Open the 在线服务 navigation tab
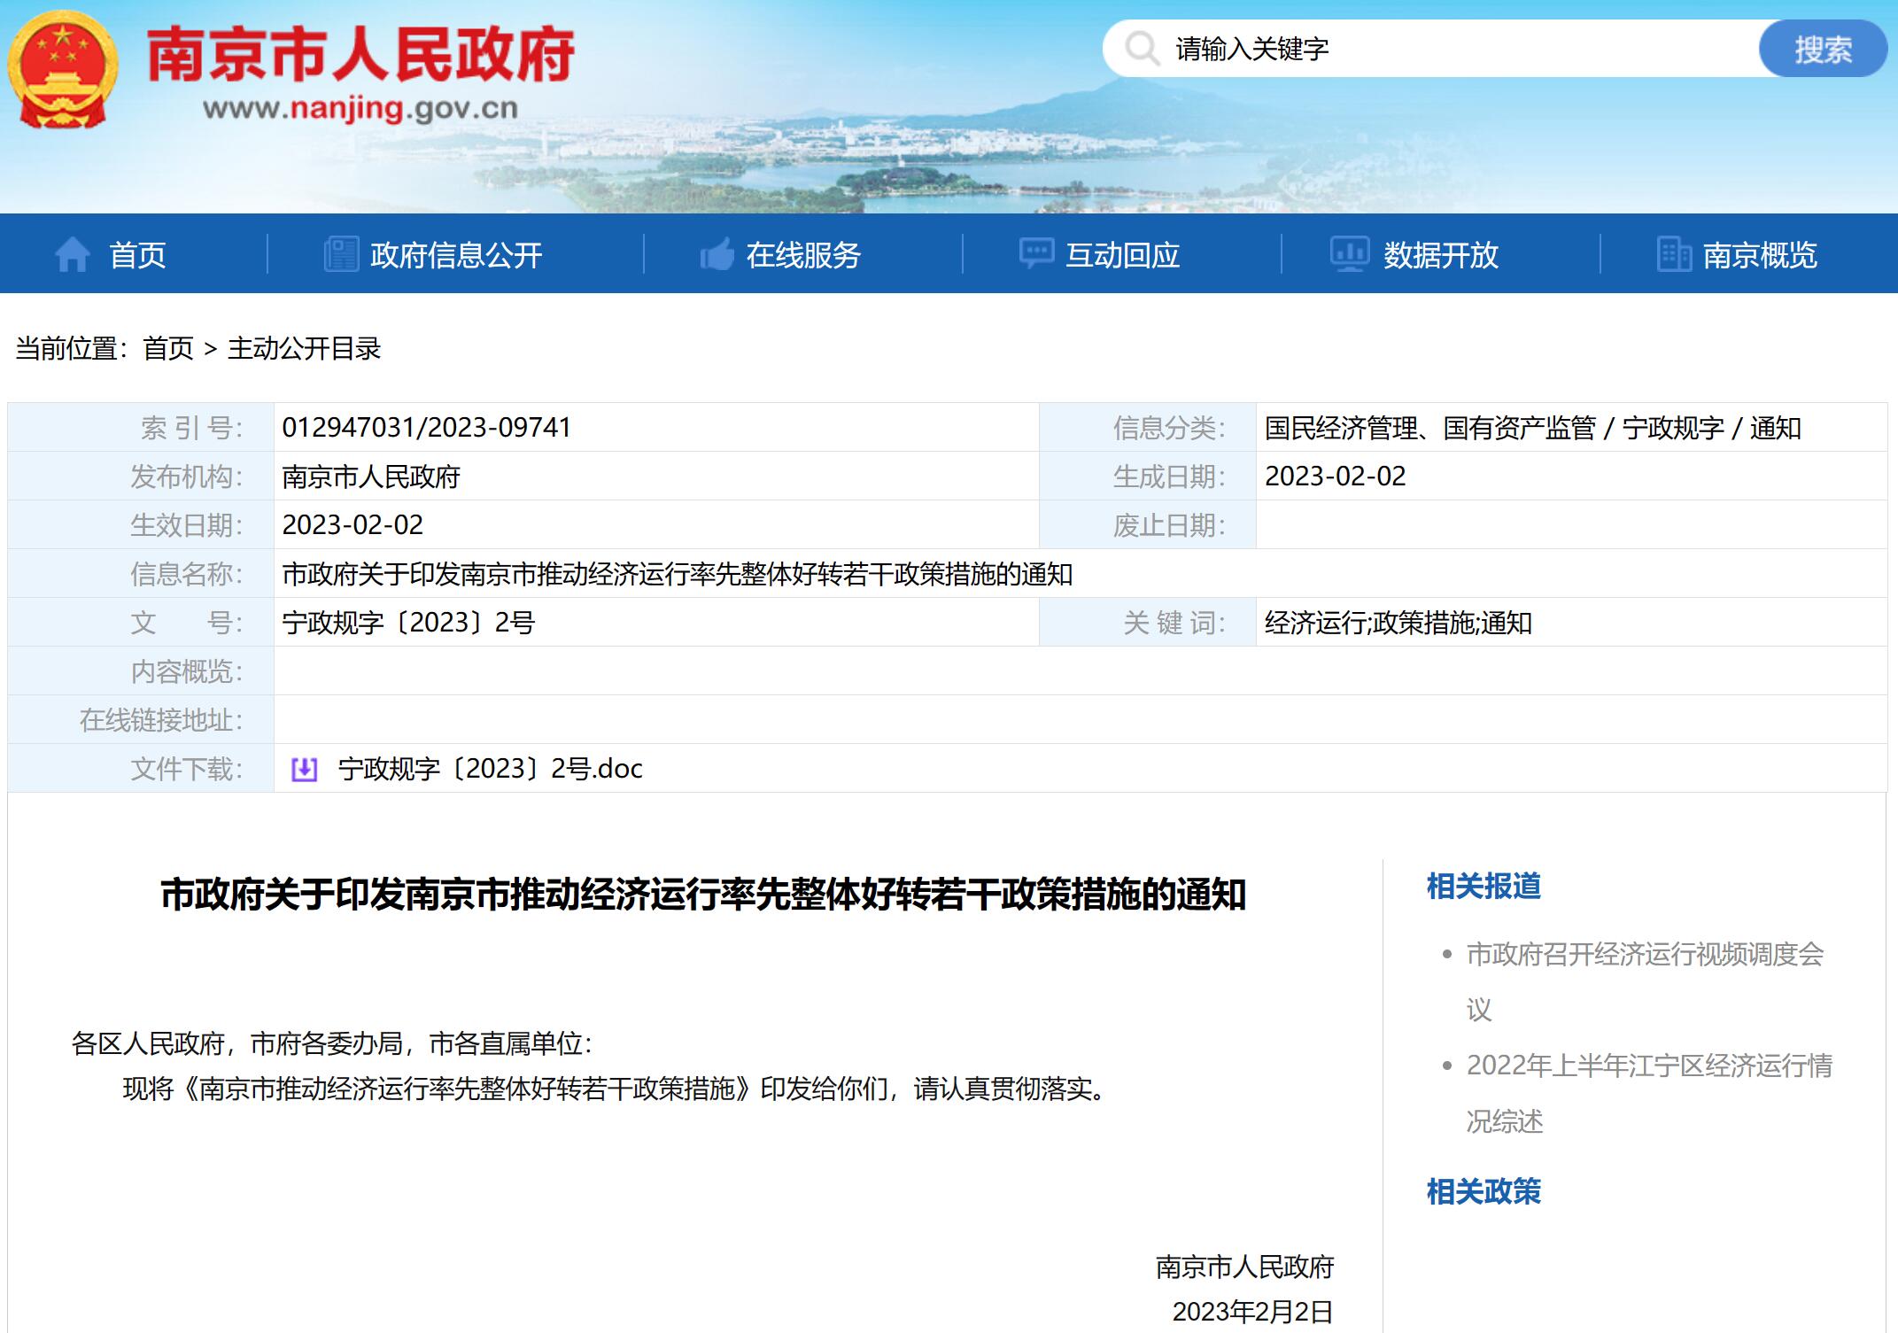The height and width of the screenshot is (1333, 1898). tap(803, 255)
